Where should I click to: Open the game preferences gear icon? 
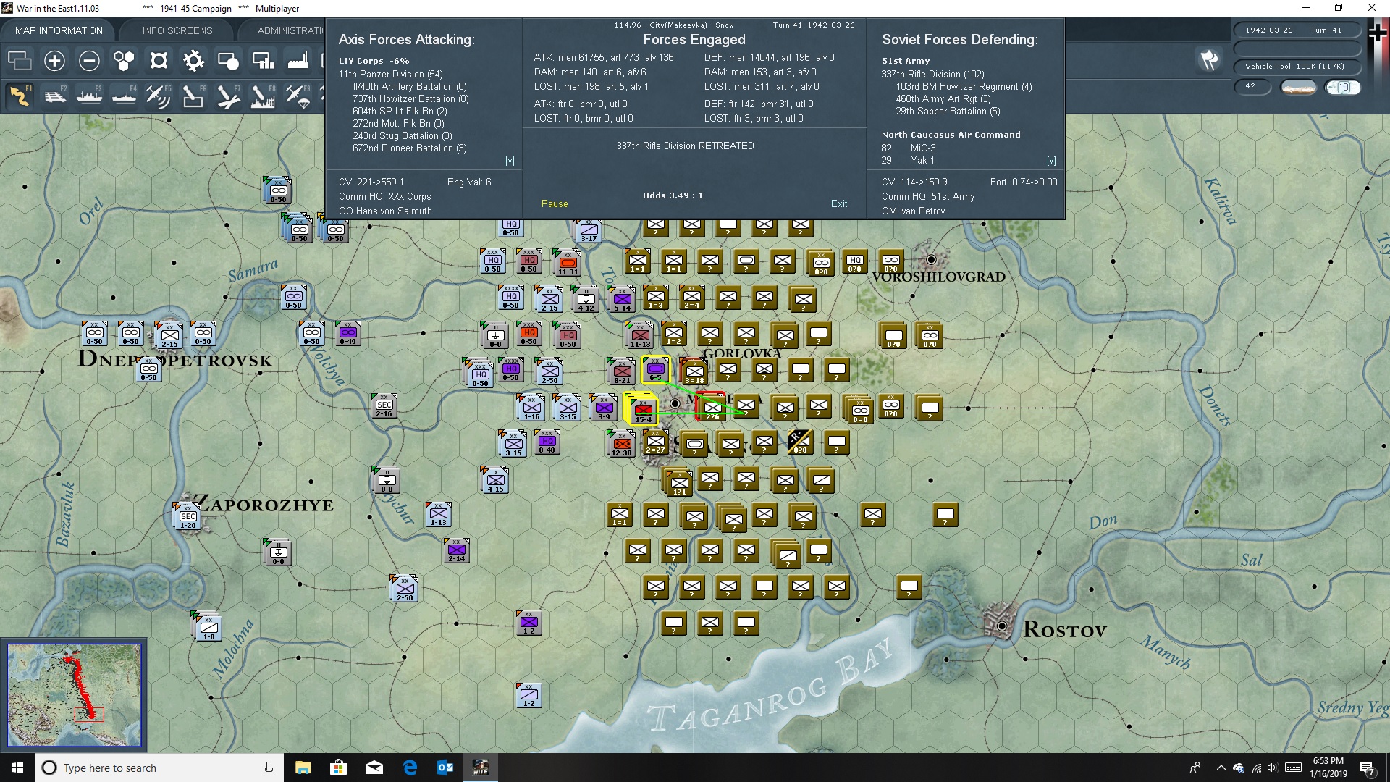click(x=194, y=61)
